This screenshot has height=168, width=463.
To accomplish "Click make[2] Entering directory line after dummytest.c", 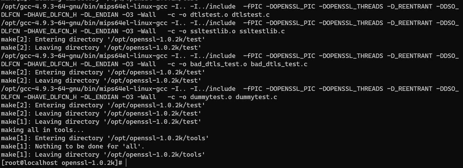I will pyautogui.click(x=103, y=105).
